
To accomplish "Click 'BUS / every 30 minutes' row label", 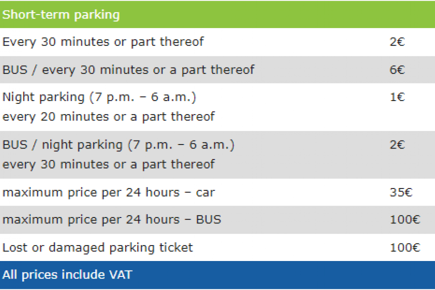I will (128, 70).
